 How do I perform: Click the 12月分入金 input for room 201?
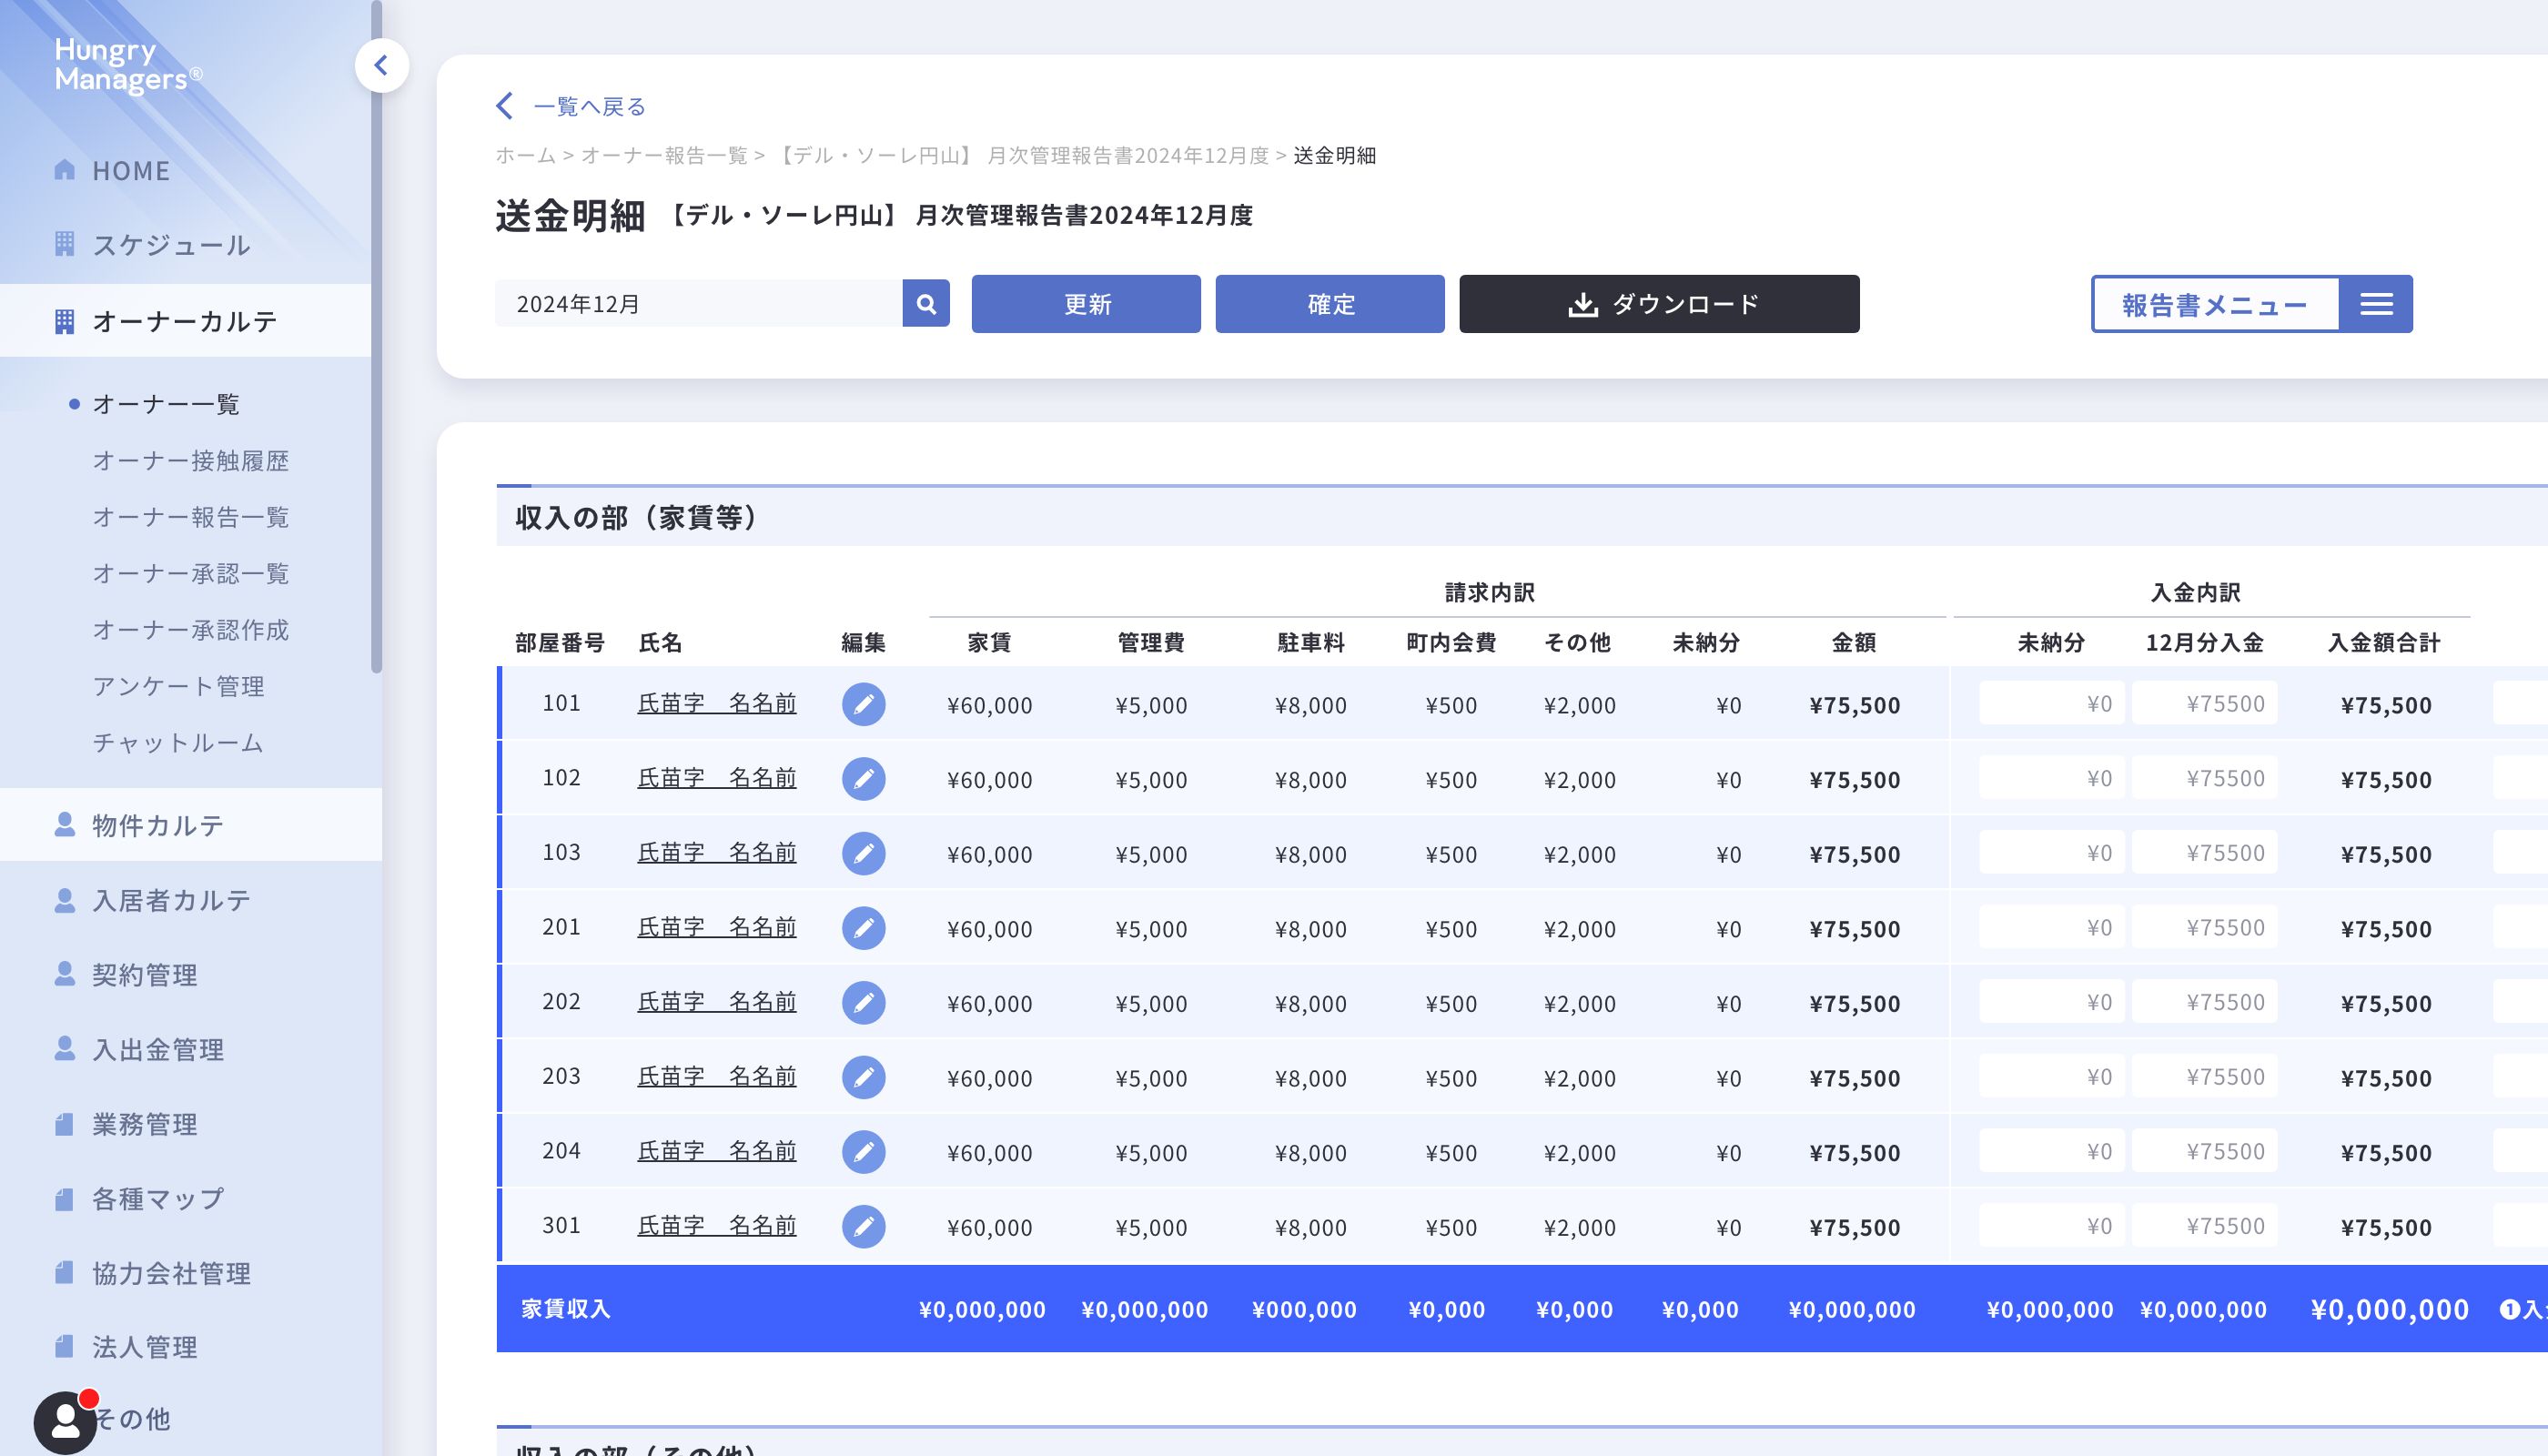point(2204,927)
